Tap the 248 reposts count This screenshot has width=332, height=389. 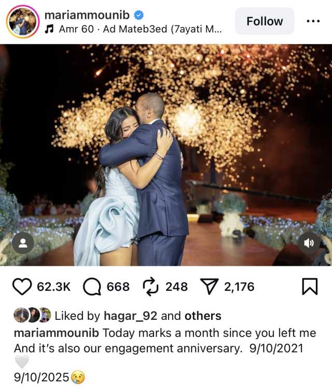(176, 287)
